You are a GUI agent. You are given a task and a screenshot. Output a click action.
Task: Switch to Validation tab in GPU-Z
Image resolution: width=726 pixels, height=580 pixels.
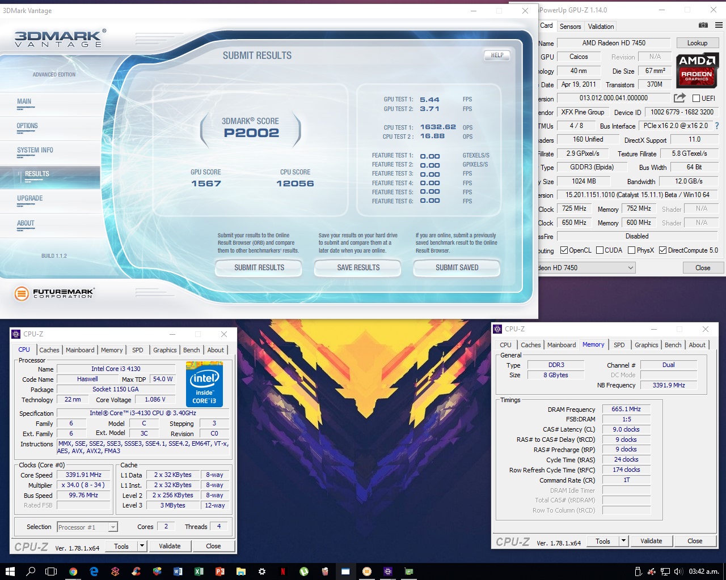(x=601, y=27)
